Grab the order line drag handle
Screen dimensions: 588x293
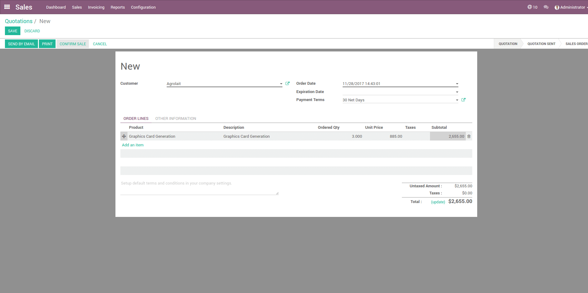click(x=124, y=136)
